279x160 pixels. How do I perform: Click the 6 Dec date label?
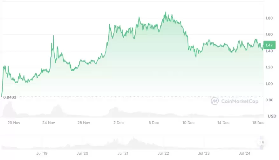pos(154,123)
